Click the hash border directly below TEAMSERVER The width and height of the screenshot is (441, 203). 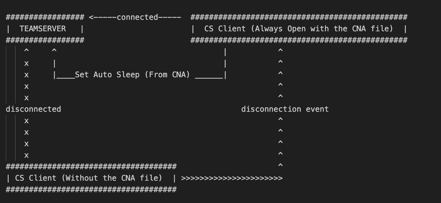coord(45,40)
